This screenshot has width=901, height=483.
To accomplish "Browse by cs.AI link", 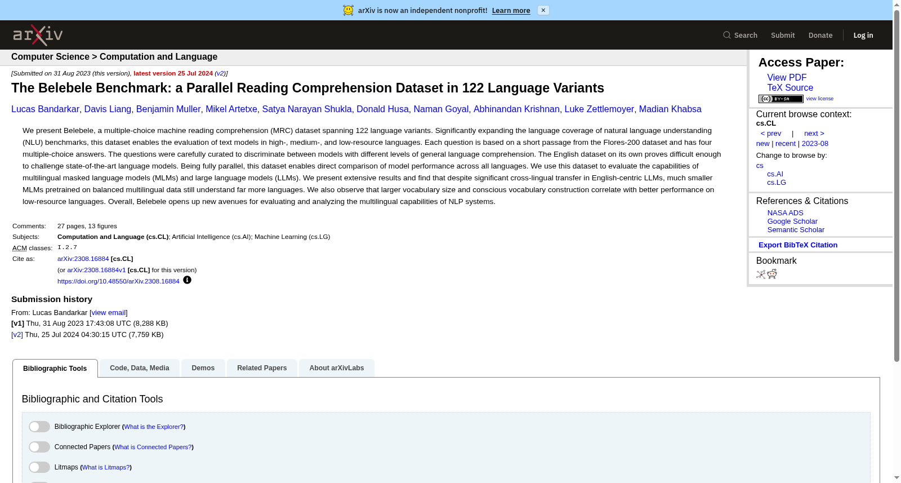I will (x=775, y=174).
